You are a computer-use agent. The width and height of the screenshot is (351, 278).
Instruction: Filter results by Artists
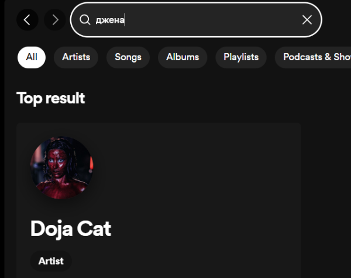76,57
